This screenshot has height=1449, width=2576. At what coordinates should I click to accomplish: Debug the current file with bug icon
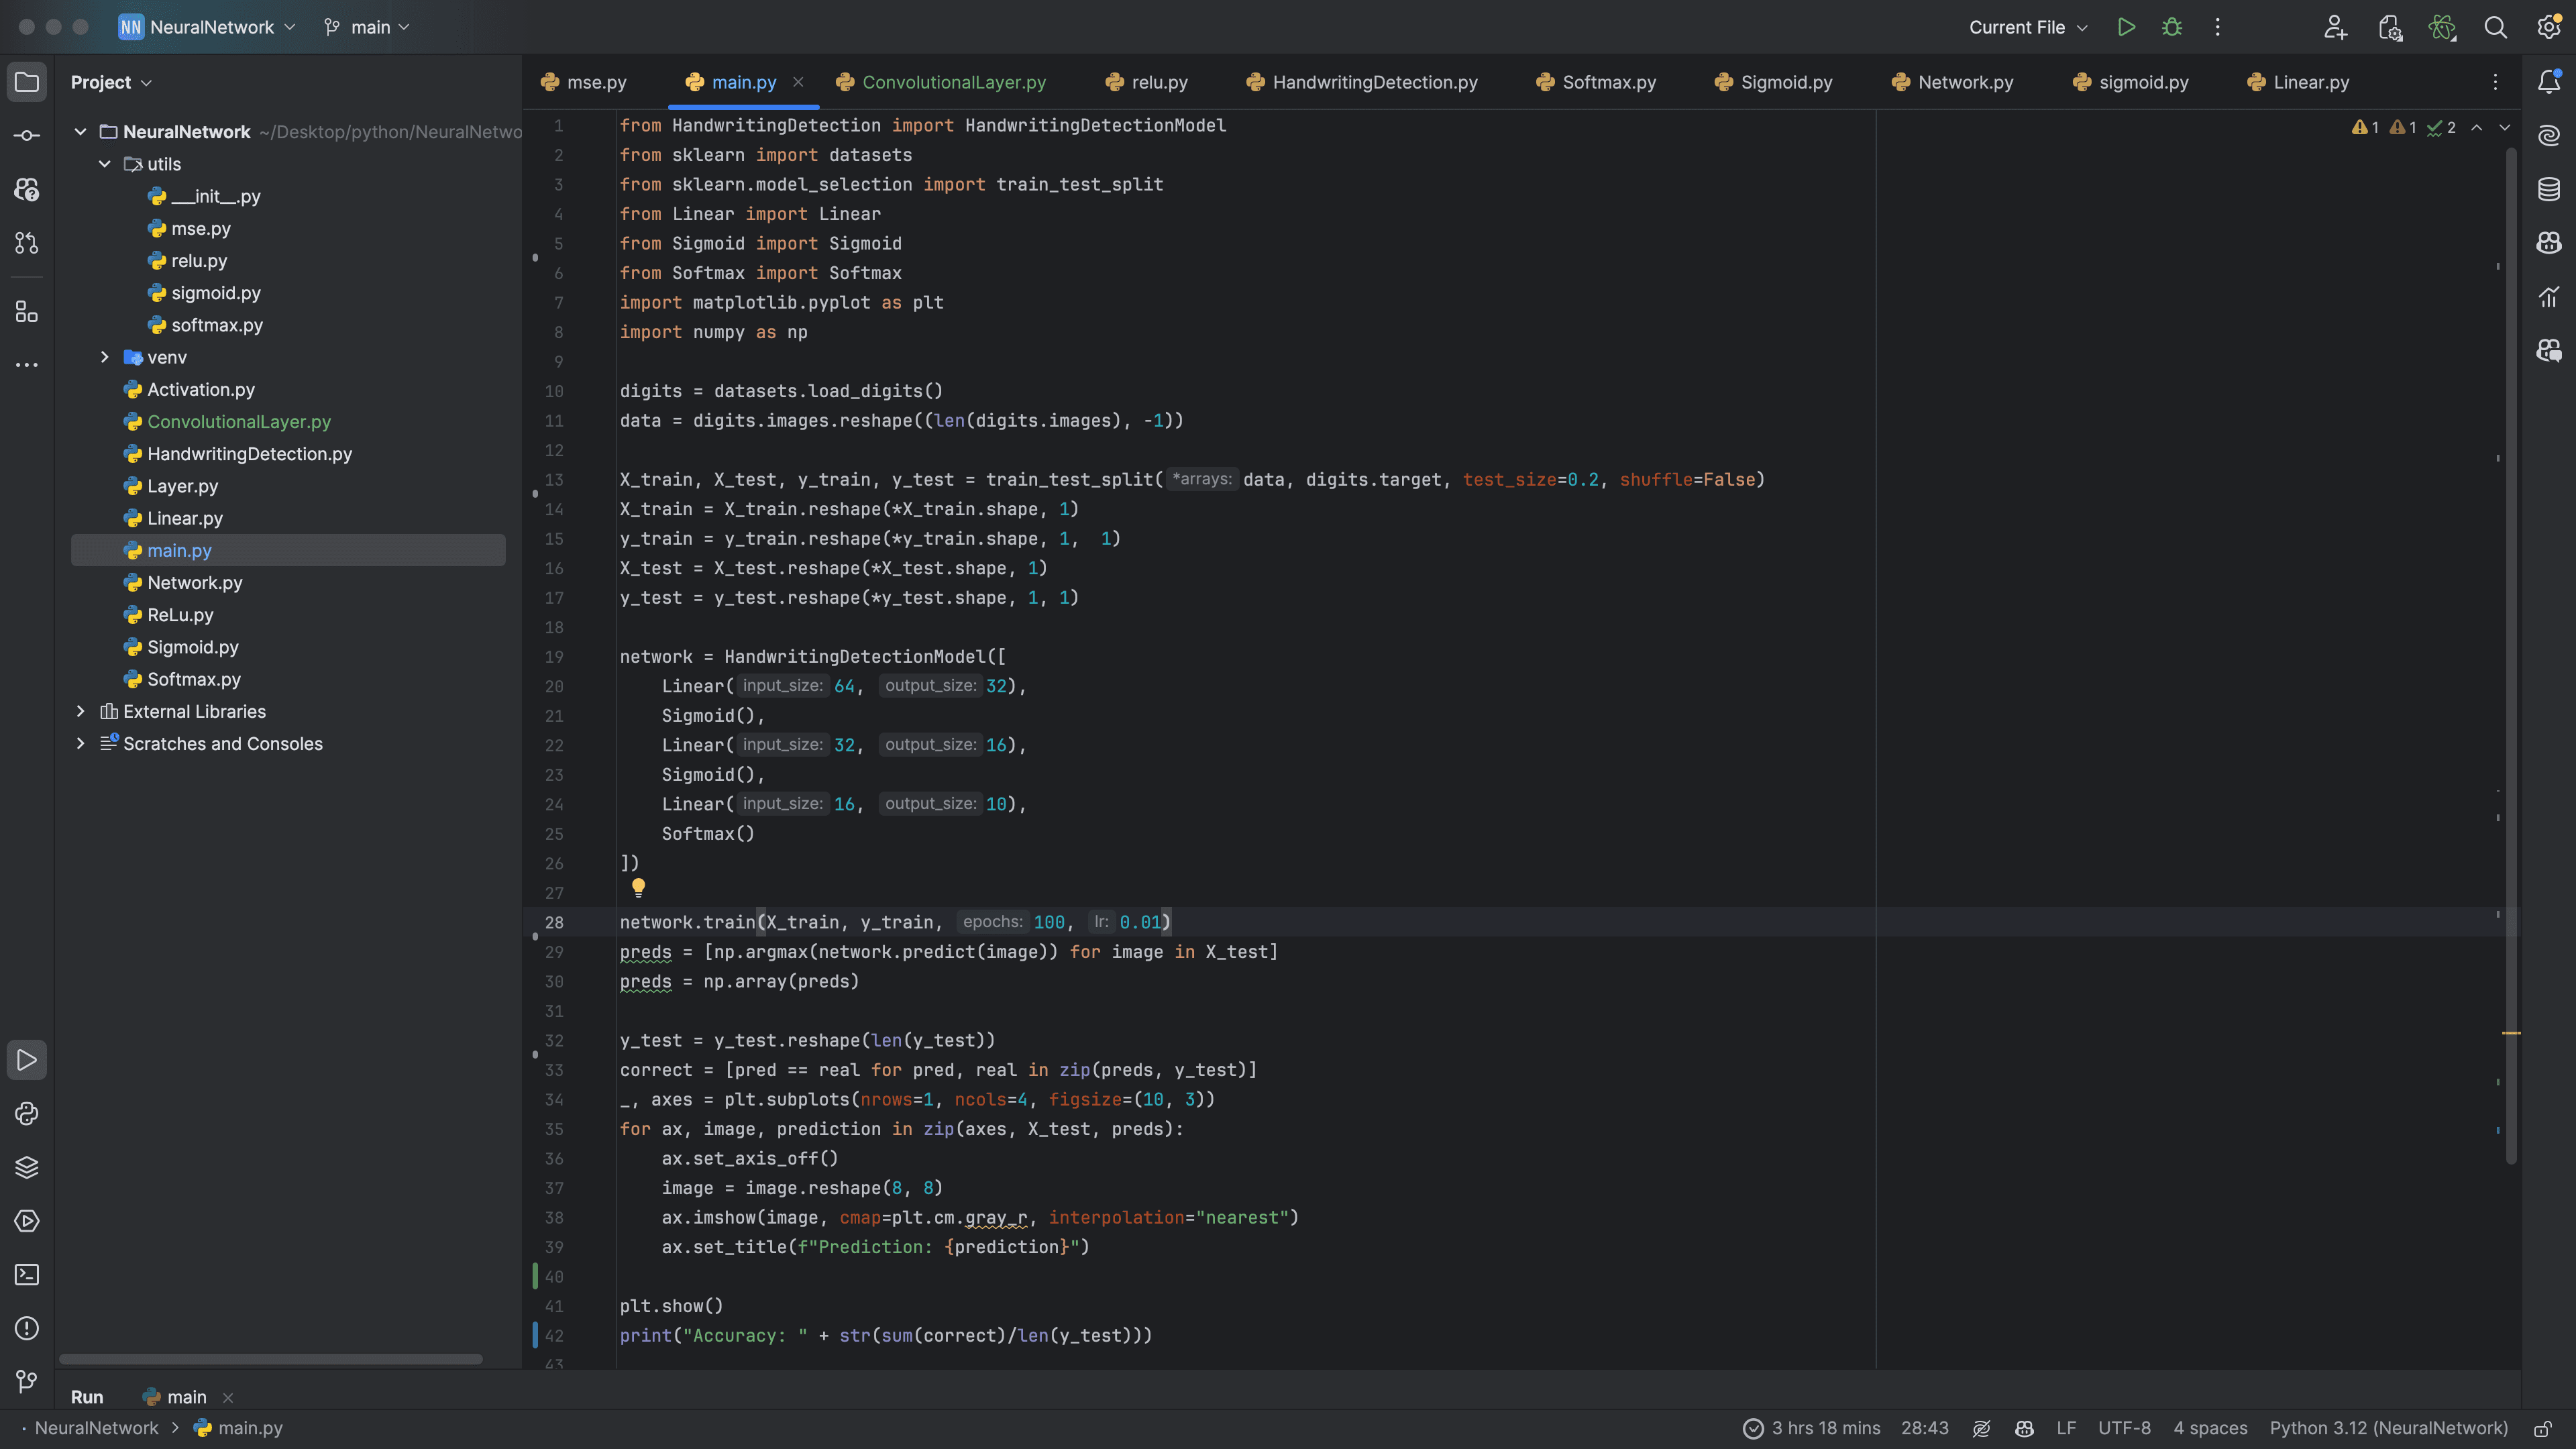click(2172, 27)
